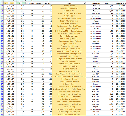Viewport: 126px width, 116px height.
Task: Select date 24.05.2022 in row 84
Action: pos(119,79)
